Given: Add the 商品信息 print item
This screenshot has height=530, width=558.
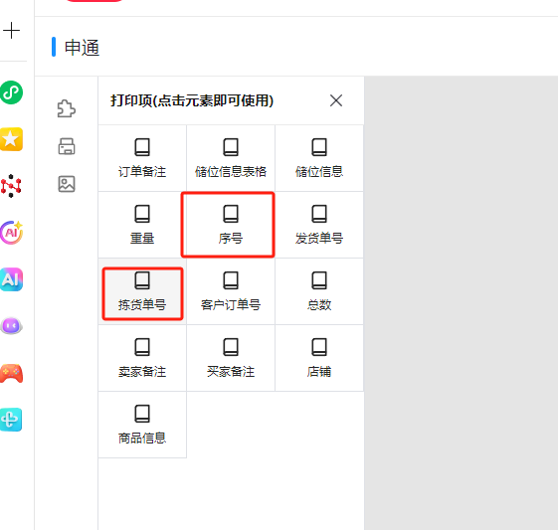Looking at the screenshot, I should coord(142,425).
